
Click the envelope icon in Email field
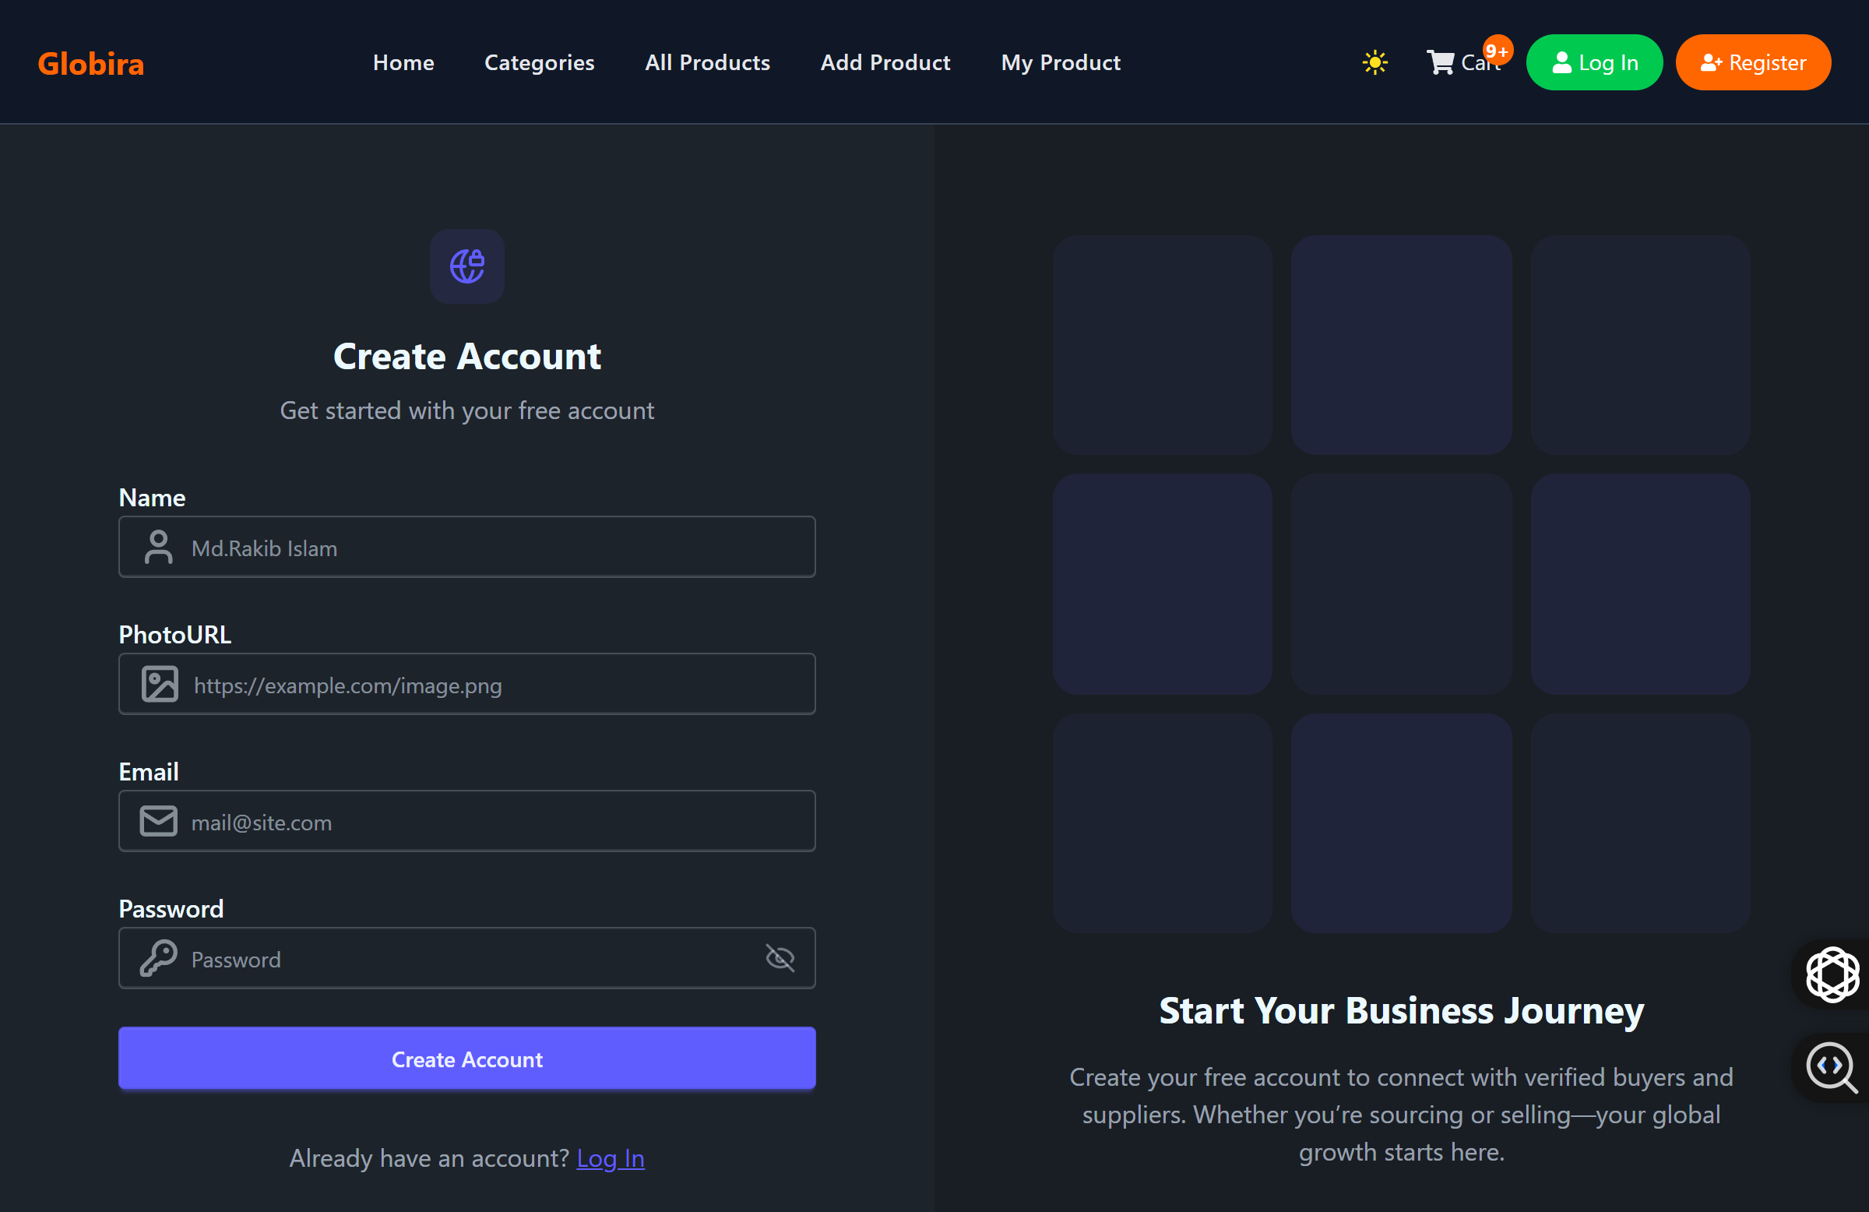click(x=159, y=822)
